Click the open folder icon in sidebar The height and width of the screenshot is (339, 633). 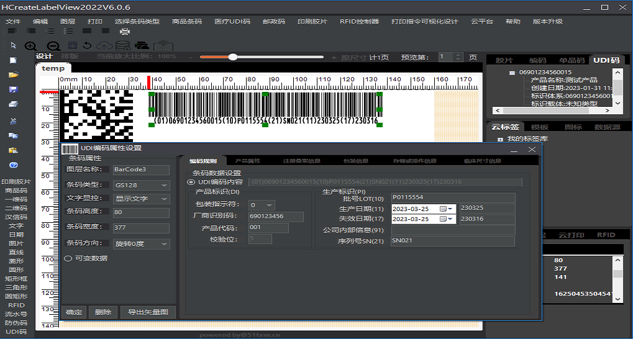click(x=13, y=75)
